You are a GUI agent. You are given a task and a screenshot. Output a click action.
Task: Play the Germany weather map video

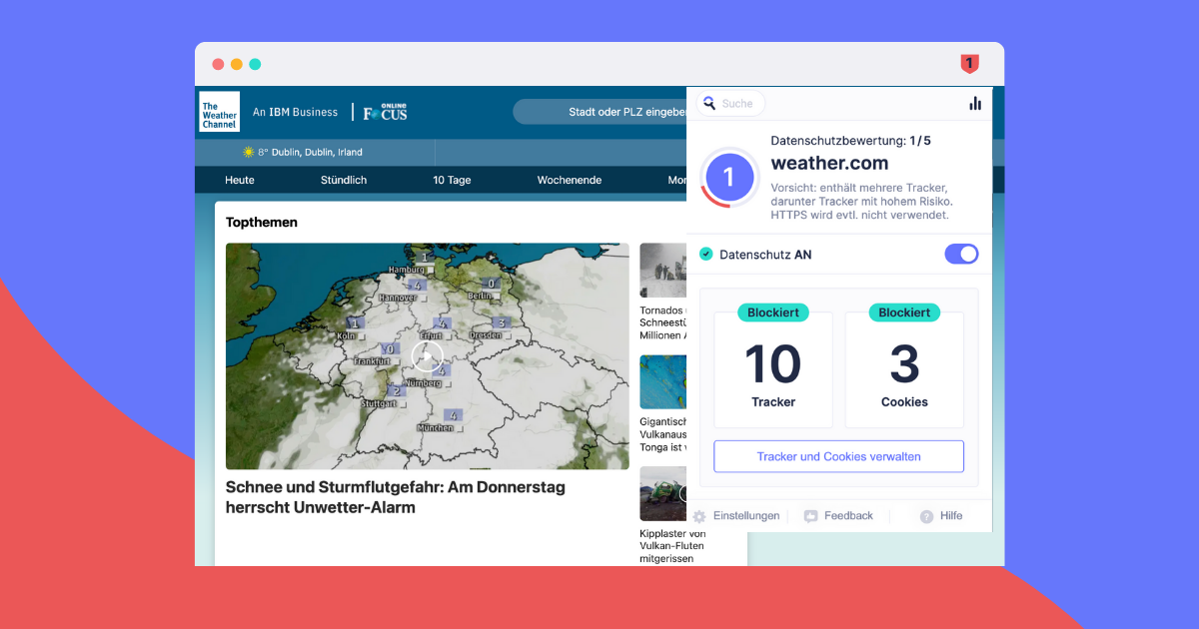[428, 356]
